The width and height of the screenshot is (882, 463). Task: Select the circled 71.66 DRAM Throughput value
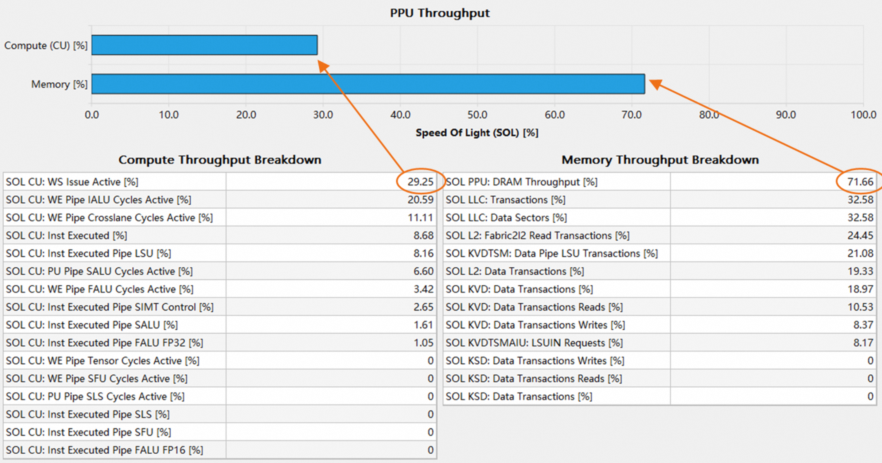coord(860,182)
